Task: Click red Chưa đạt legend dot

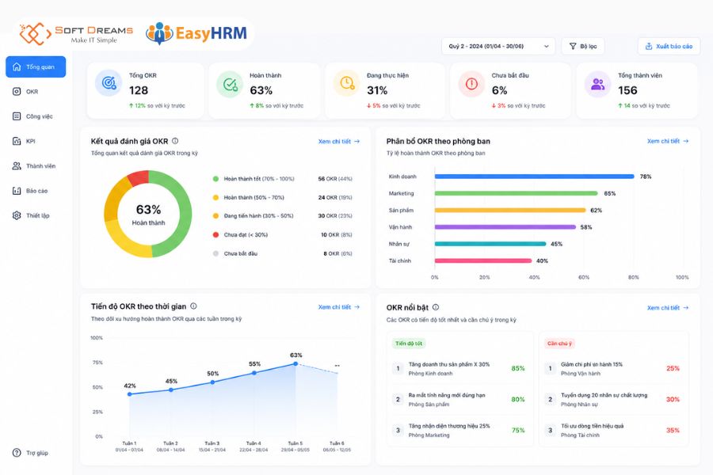Action: pos(215,234)
